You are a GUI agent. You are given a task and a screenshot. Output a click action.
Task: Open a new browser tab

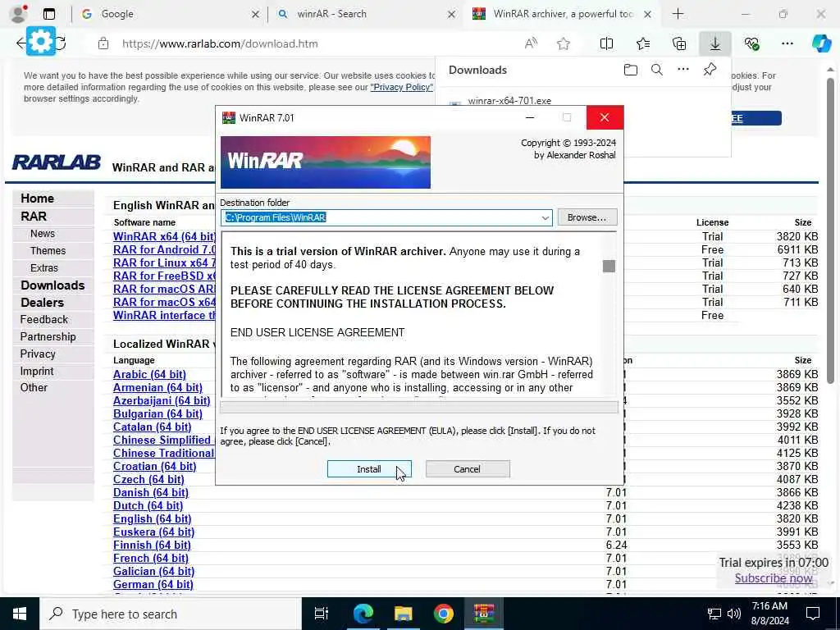pos(678,14)
